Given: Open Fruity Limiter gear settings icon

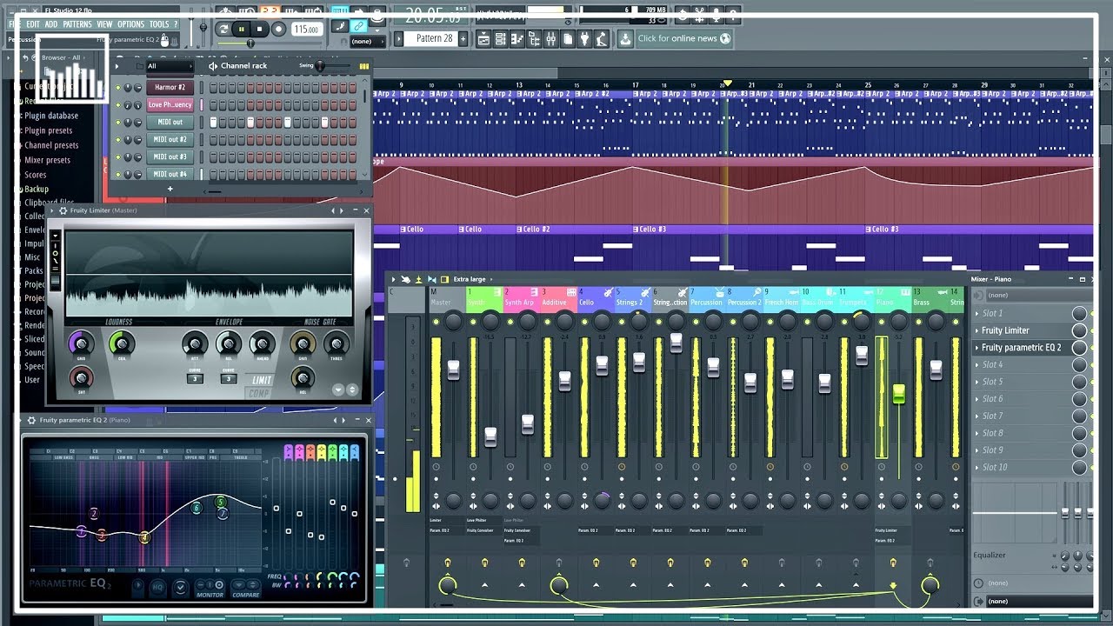Looking at the screenshot, I should (x=63, y=210).
